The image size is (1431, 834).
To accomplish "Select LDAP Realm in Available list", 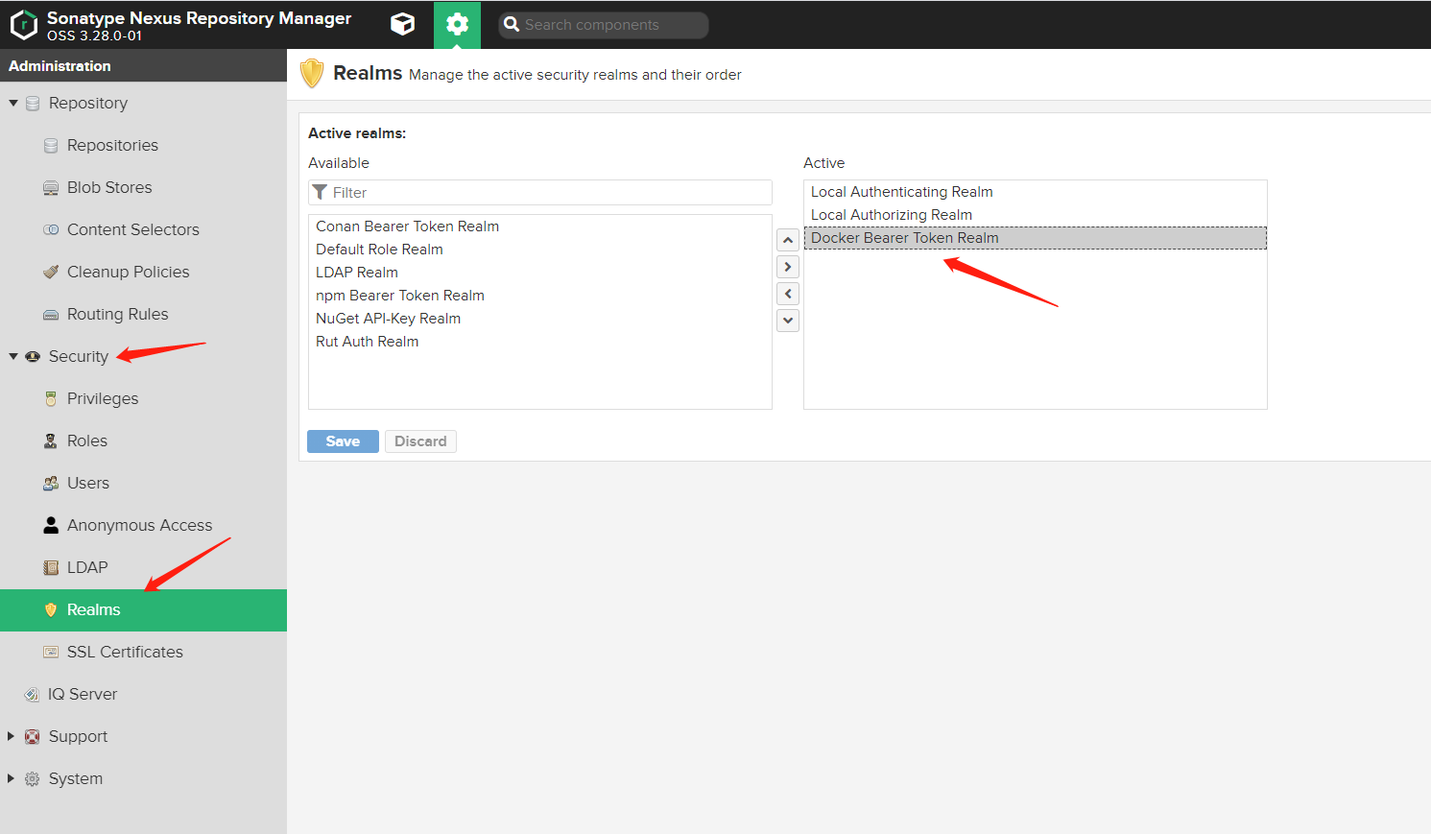I will coord(540,273).
